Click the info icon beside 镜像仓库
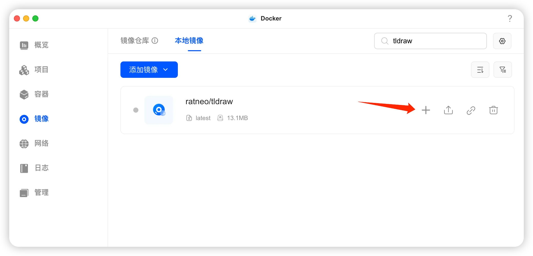 coord(155,41)
